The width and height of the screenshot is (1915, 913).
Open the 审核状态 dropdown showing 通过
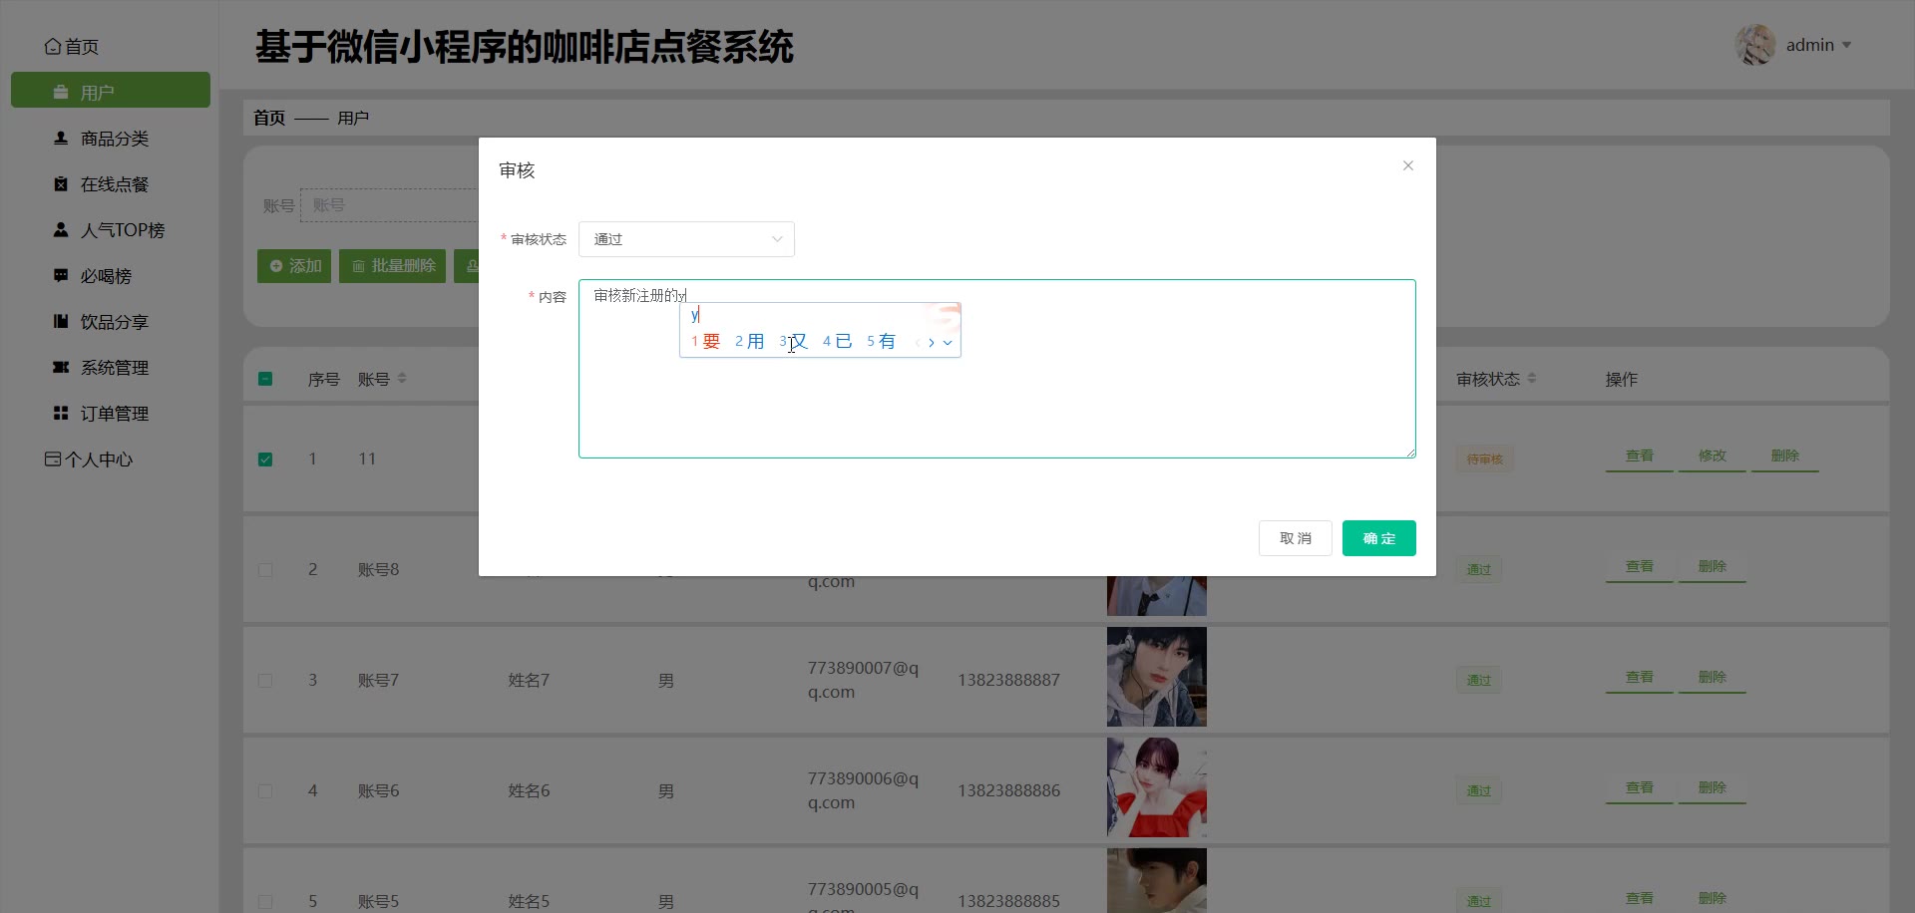click(x=686, y=239)
